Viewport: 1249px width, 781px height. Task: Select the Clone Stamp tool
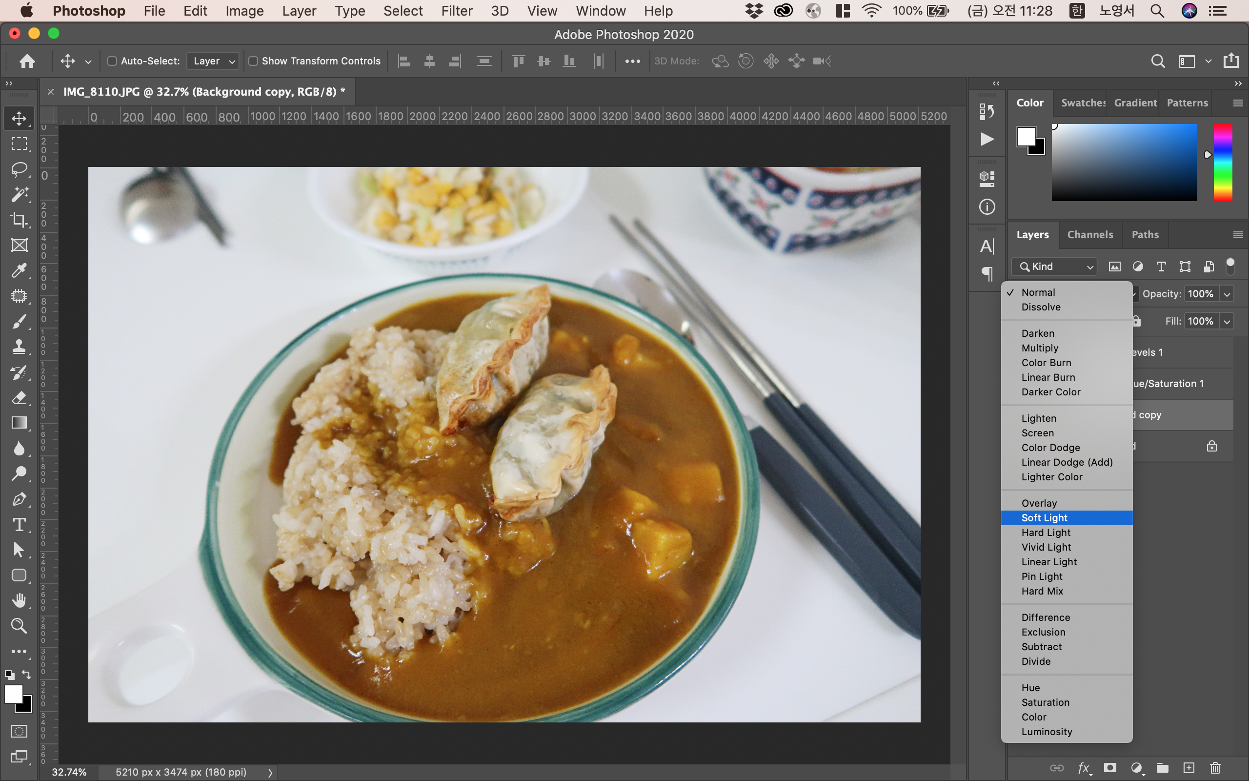19,347
